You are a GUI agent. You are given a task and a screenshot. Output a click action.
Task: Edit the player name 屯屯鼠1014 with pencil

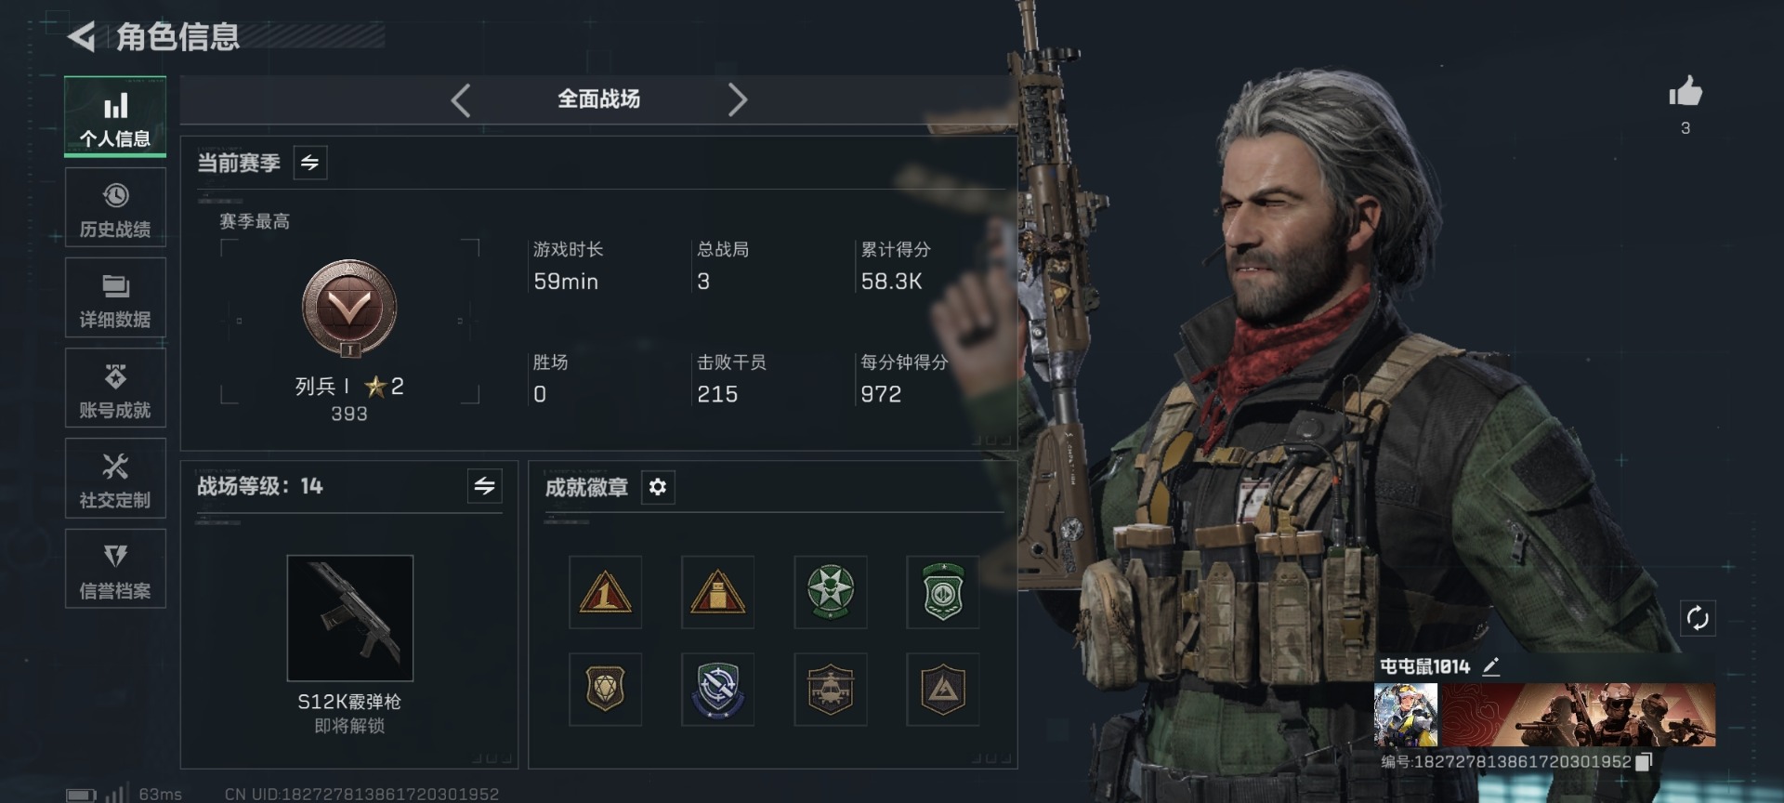click(1491, 666)
